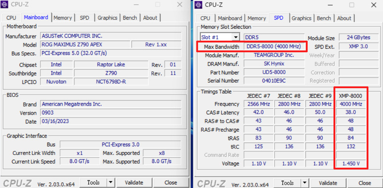Open the About tab in right window
The height and width of the screenshot is (188, 383).
coord(344,18)
